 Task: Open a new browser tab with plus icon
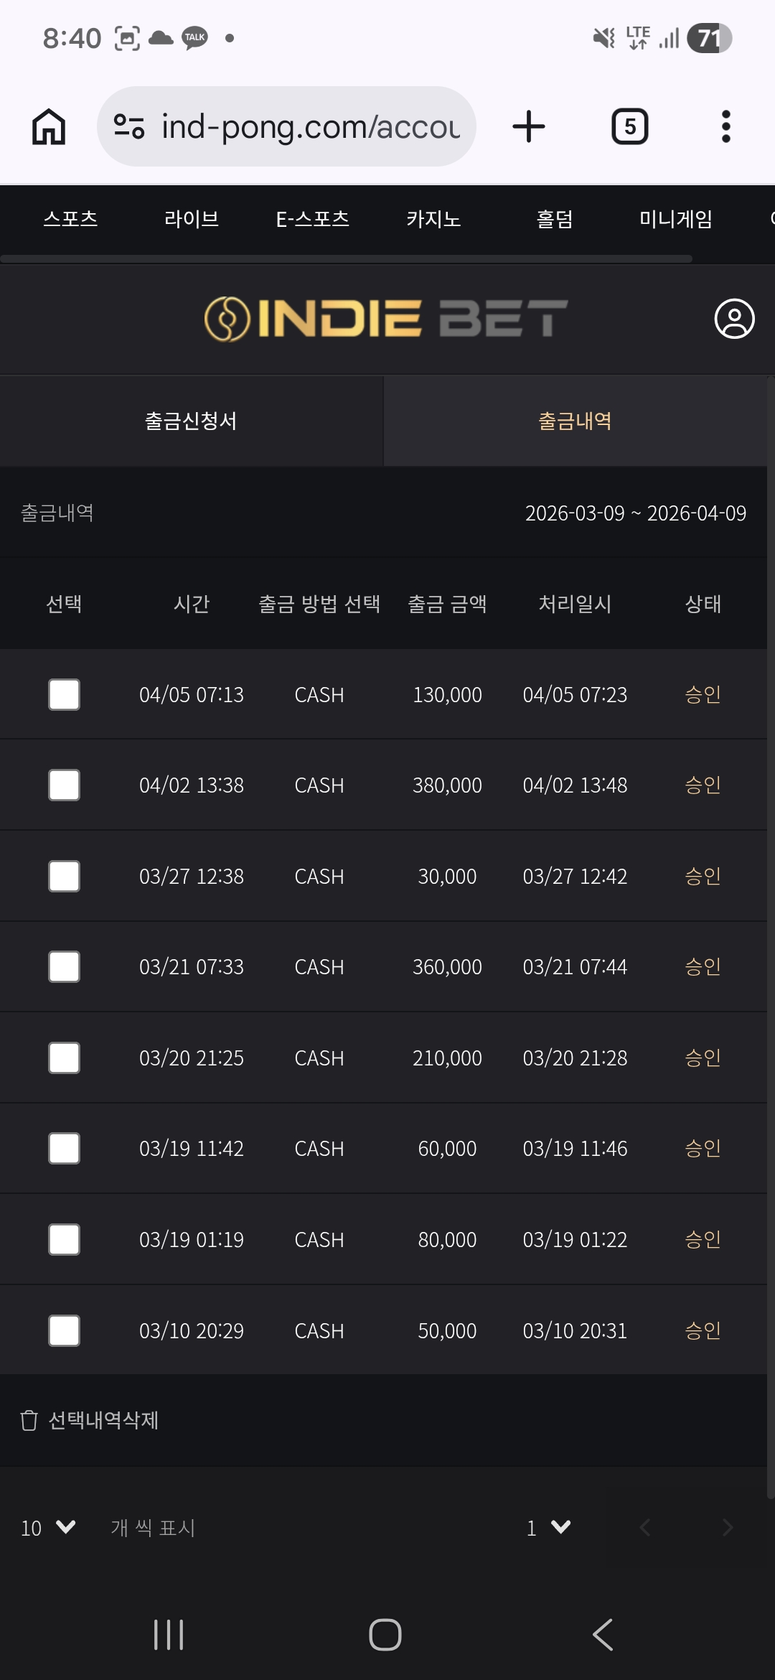[529, 127]
